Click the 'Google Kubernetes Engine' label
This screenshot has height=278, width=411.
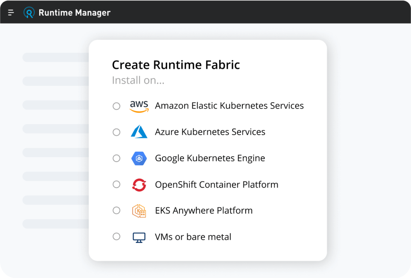[210, 158]
